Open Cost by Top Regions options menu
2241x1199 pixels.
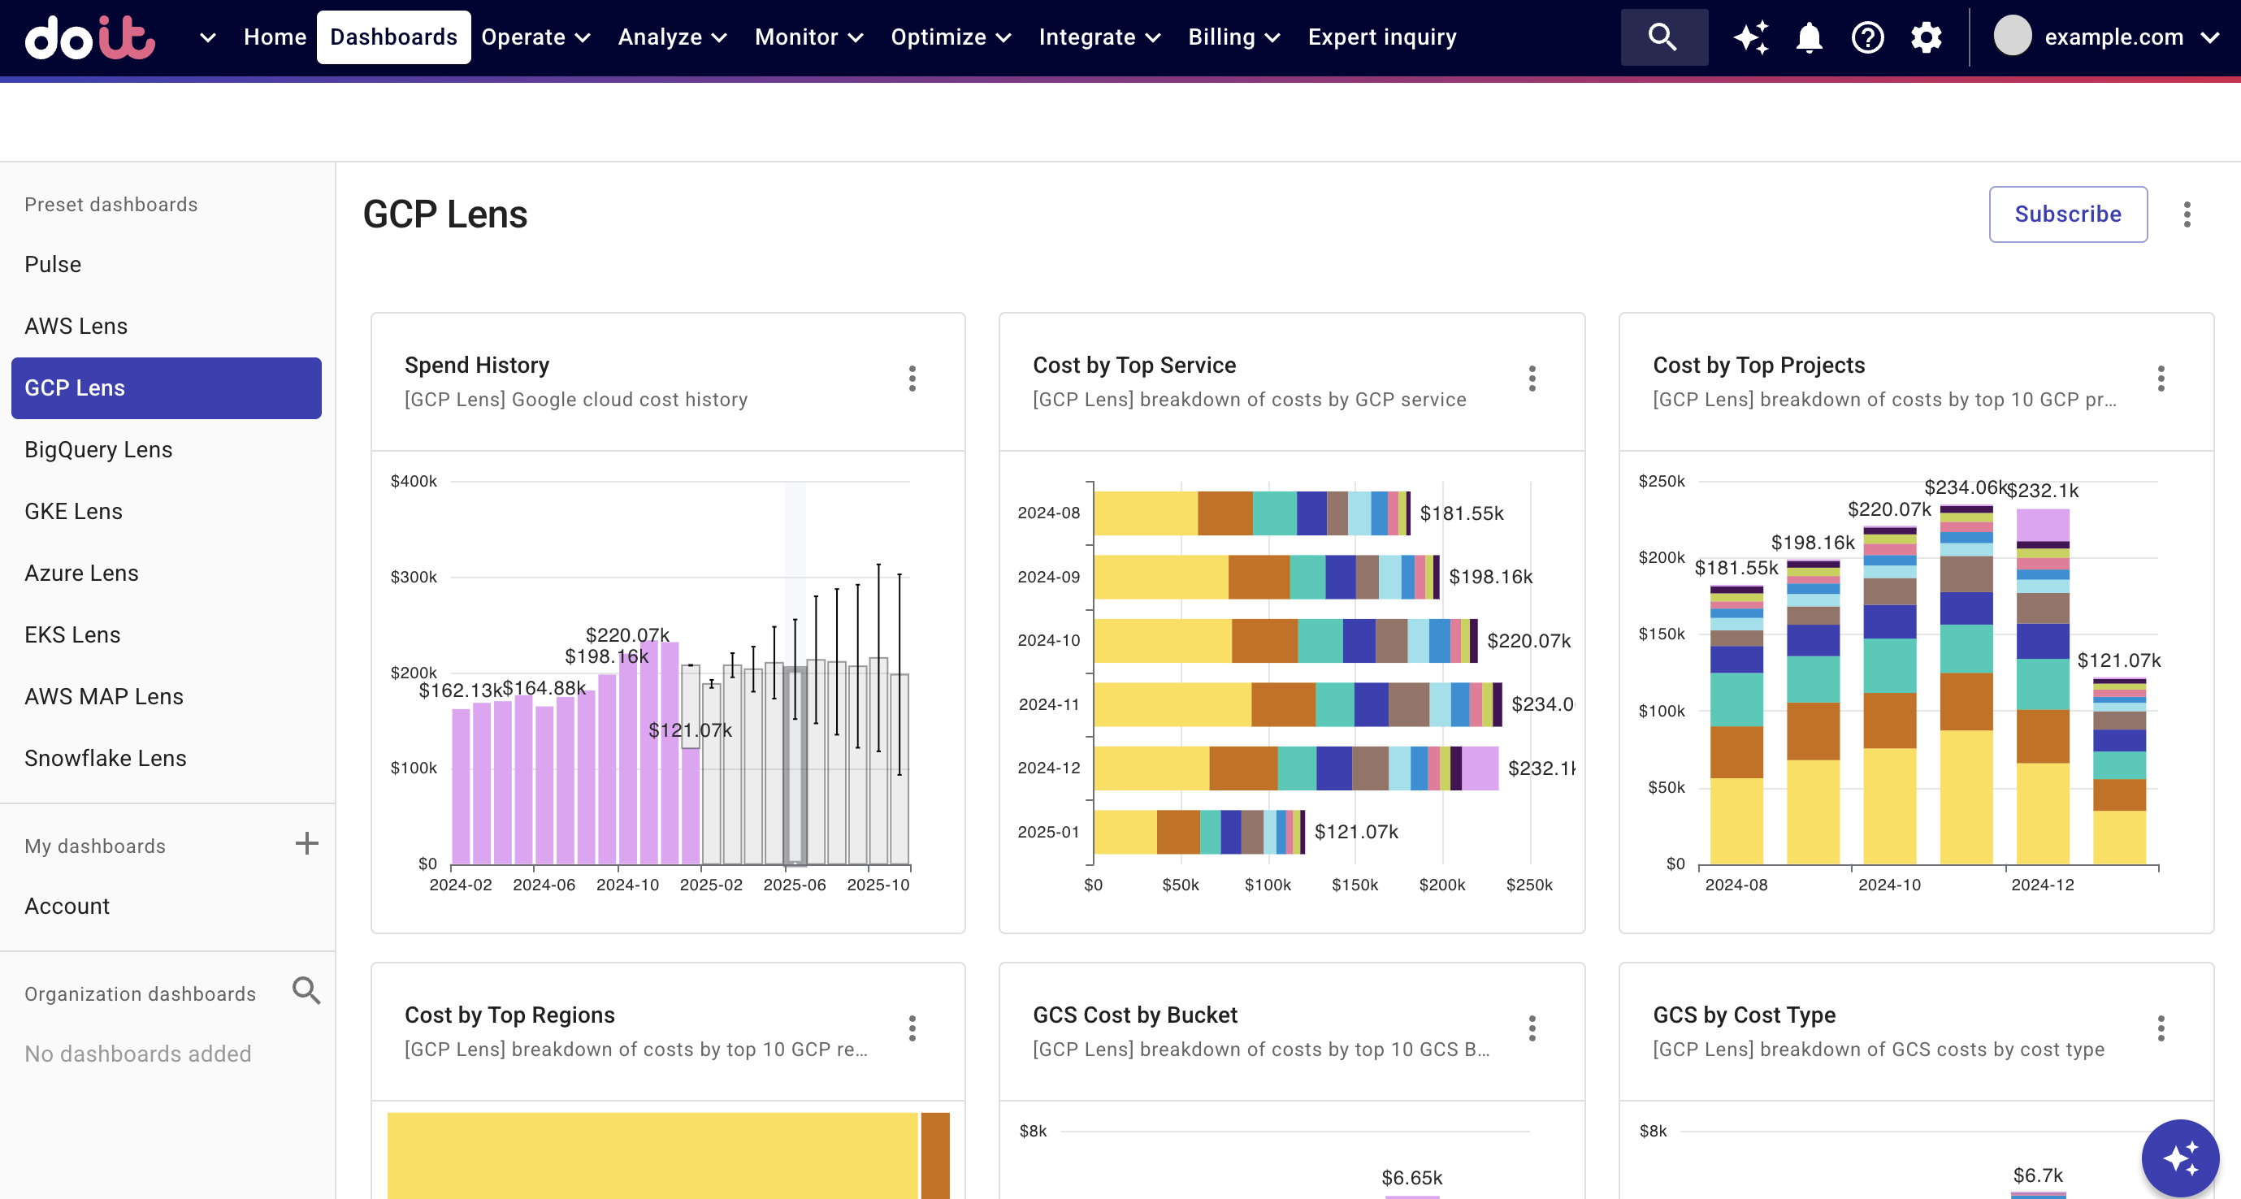pos(912,1028)
